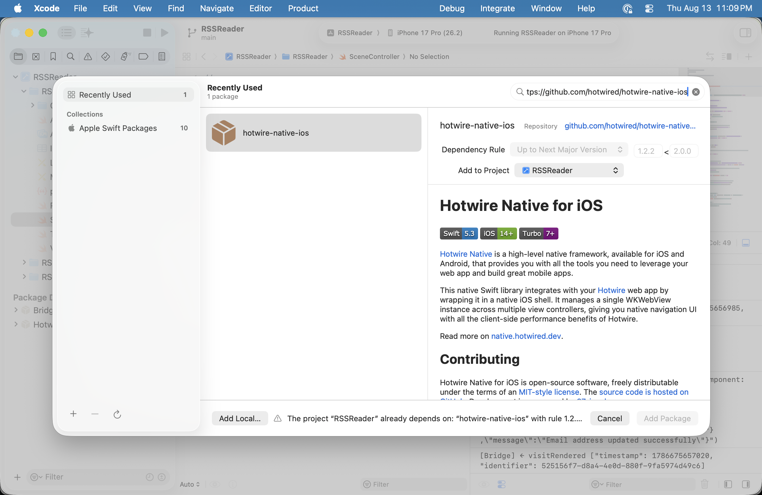Click the Turbo 7+ badge
Viewport: 762px width, 495px height.
click(538, 233)
